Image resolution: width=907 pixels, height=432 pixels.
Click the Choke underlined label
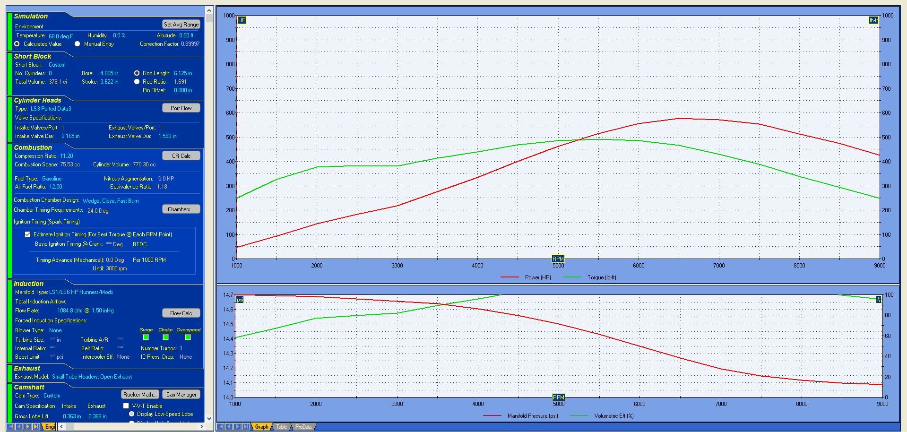(x=165, y=330)
